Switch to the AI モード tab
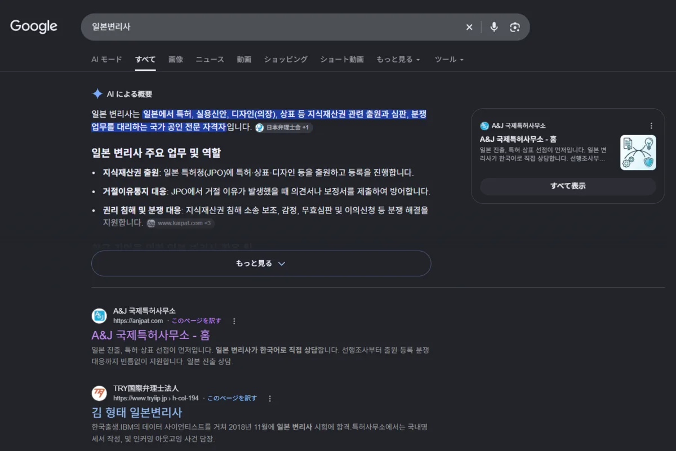This screenshot has width=676, height=451. click(106, 59)
